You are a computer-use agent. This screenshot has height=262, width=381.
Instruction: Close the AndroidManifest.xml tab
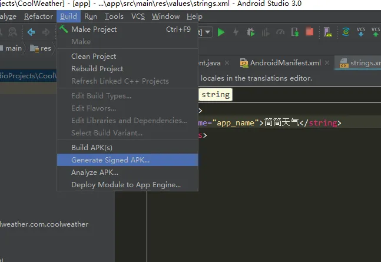tap(327, 63)
